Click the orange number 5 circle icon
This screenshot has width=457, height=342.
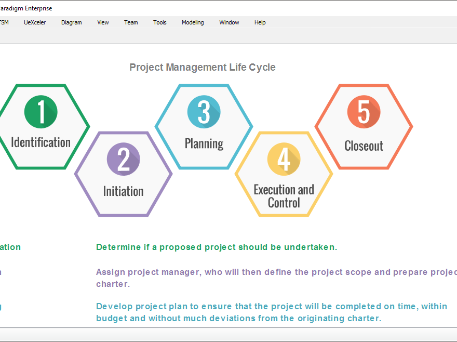pyautogui.click(x=364, y=111)
